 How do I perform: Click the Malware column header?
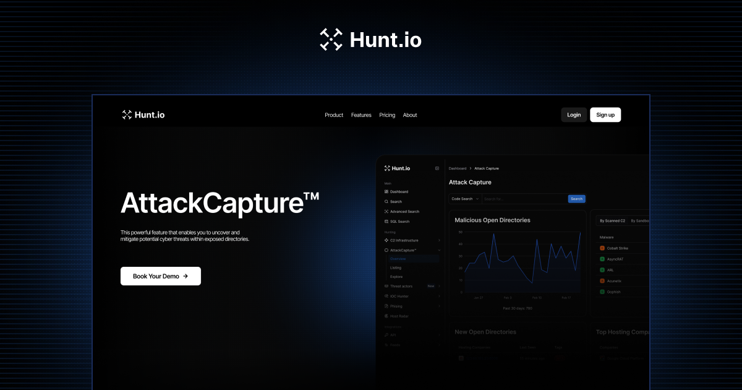click(607, 237)
